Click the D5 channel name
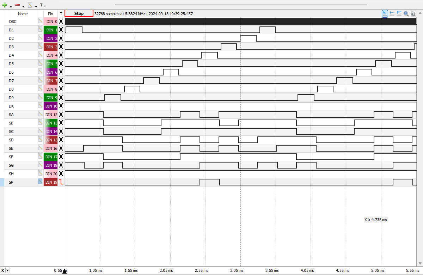423x275 pixels. (12, 64)
